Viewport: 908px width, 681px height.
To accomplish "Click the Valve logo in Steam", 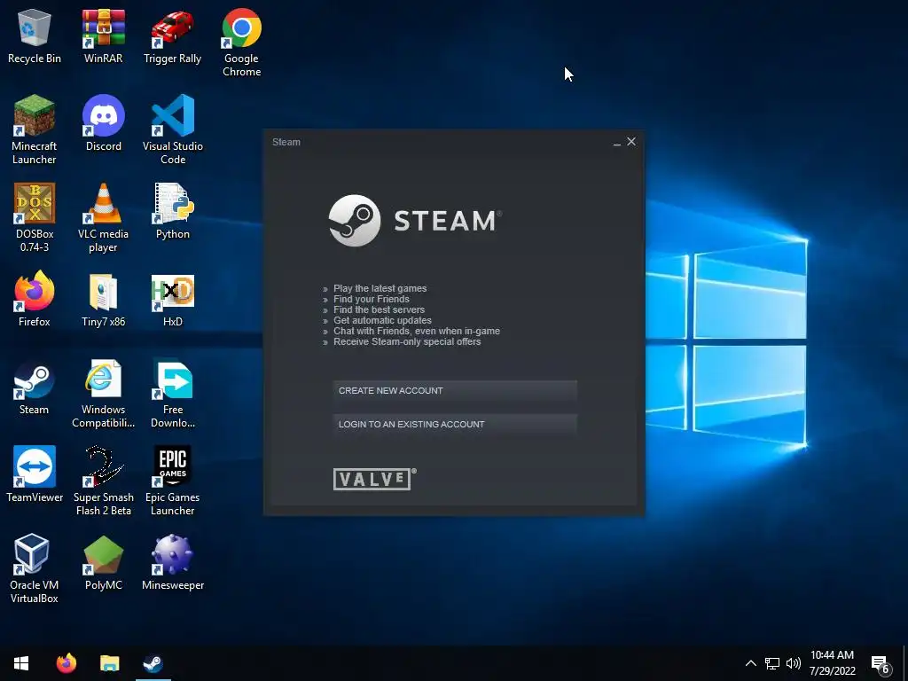I will coord(375,479).
